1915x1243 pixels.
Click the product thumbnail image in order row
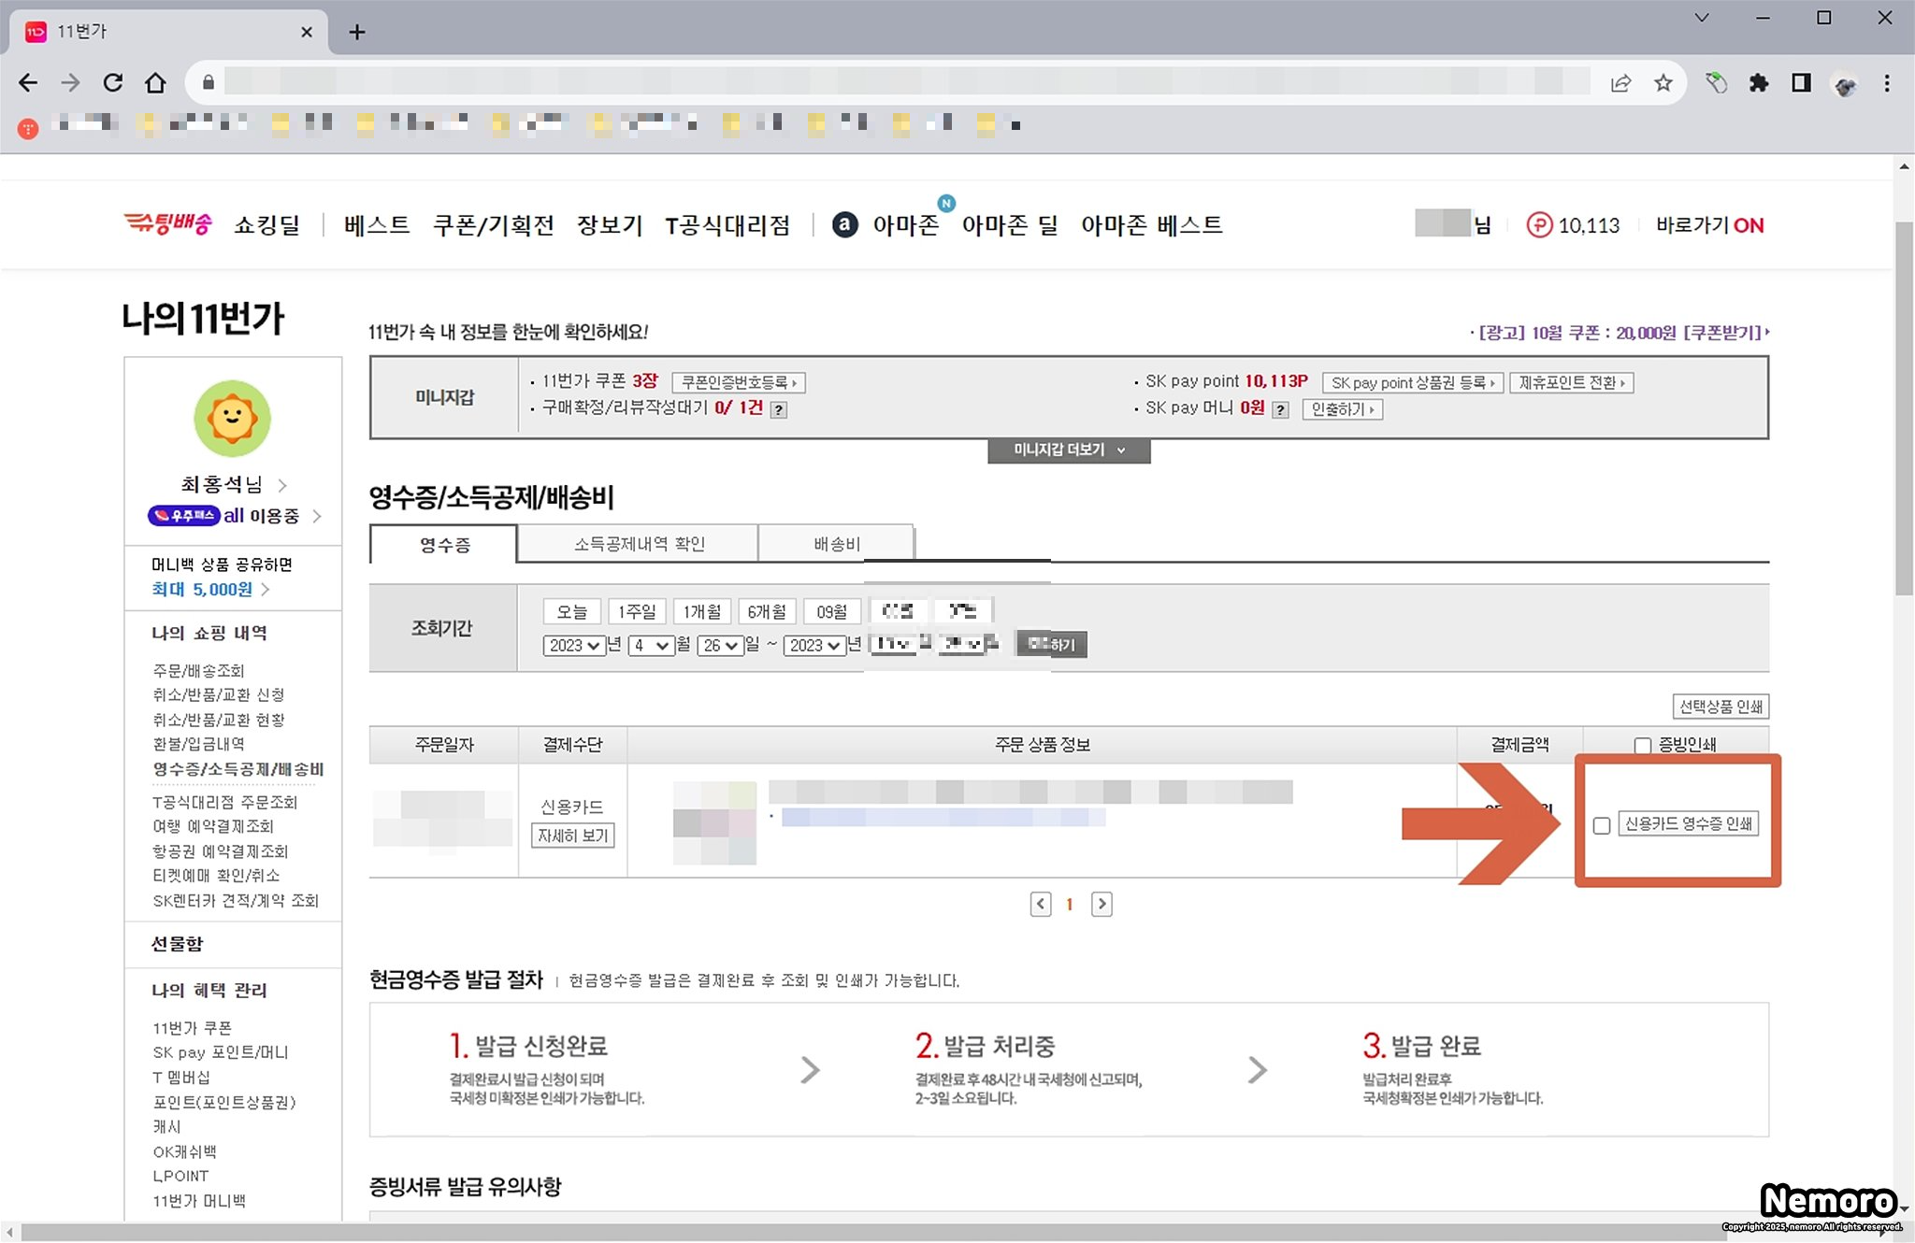[714, 822]
